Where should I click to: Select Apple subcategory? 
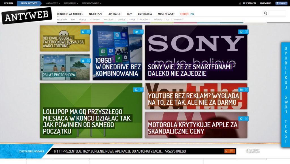(x=132, y=20)
